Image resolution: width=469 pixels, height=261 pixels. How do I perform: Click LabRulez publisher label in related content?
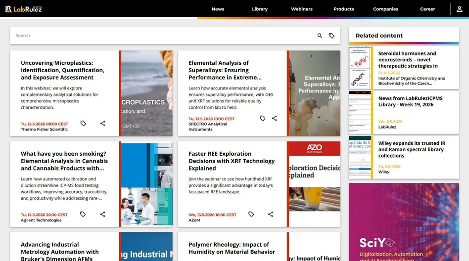[387, 127]
